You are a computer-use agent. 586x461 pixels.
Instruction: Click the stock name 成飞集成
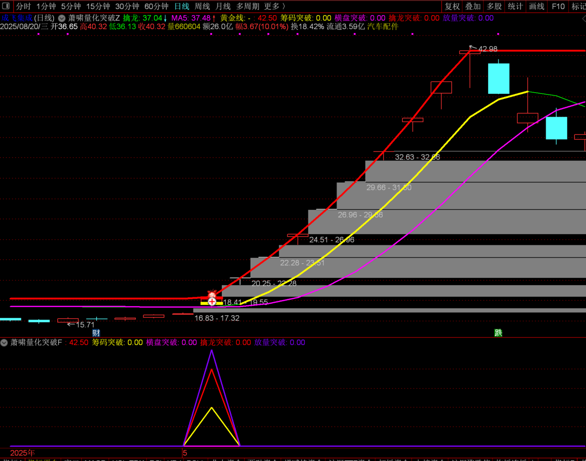tap(16, 18)
